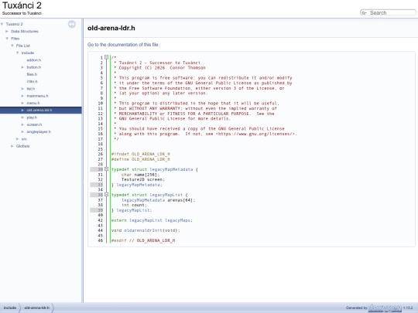
Task: Open screen.h in the file tree
Action: [34, 124]
